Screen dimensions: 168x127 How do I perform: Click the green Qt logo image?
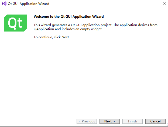click(15, 23)
